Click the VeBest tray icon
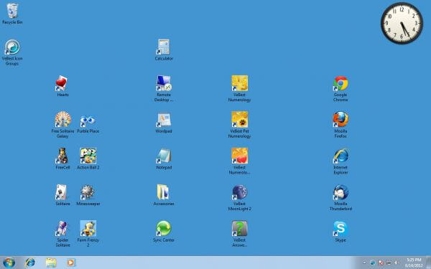Screen dimensions: 431x269 [372, 263]
